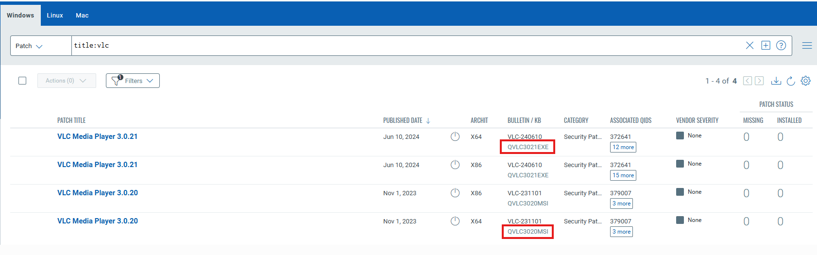
Task: Open table settings gear icon
Action: (805, 81)
